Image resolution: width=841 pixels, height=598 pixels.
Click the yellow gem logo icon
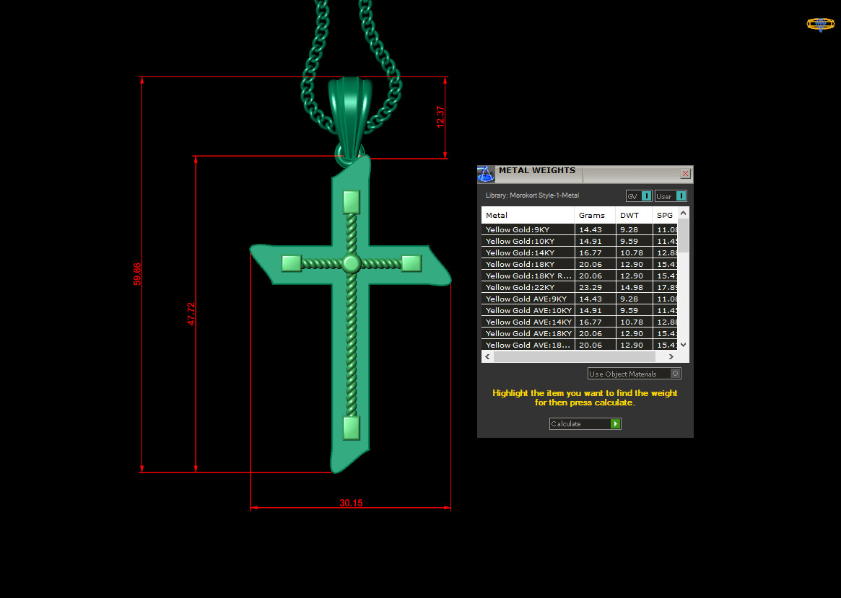tap(821, 24)
